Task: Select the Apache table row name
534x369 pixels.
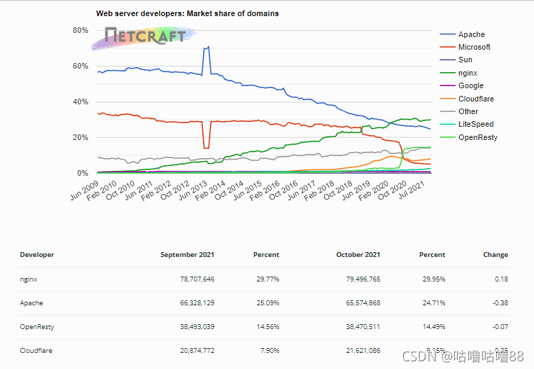Action: click(x=31, y=303)
